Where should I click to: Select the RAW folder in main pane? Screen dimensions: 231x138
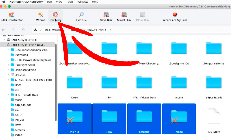point(109,119)
